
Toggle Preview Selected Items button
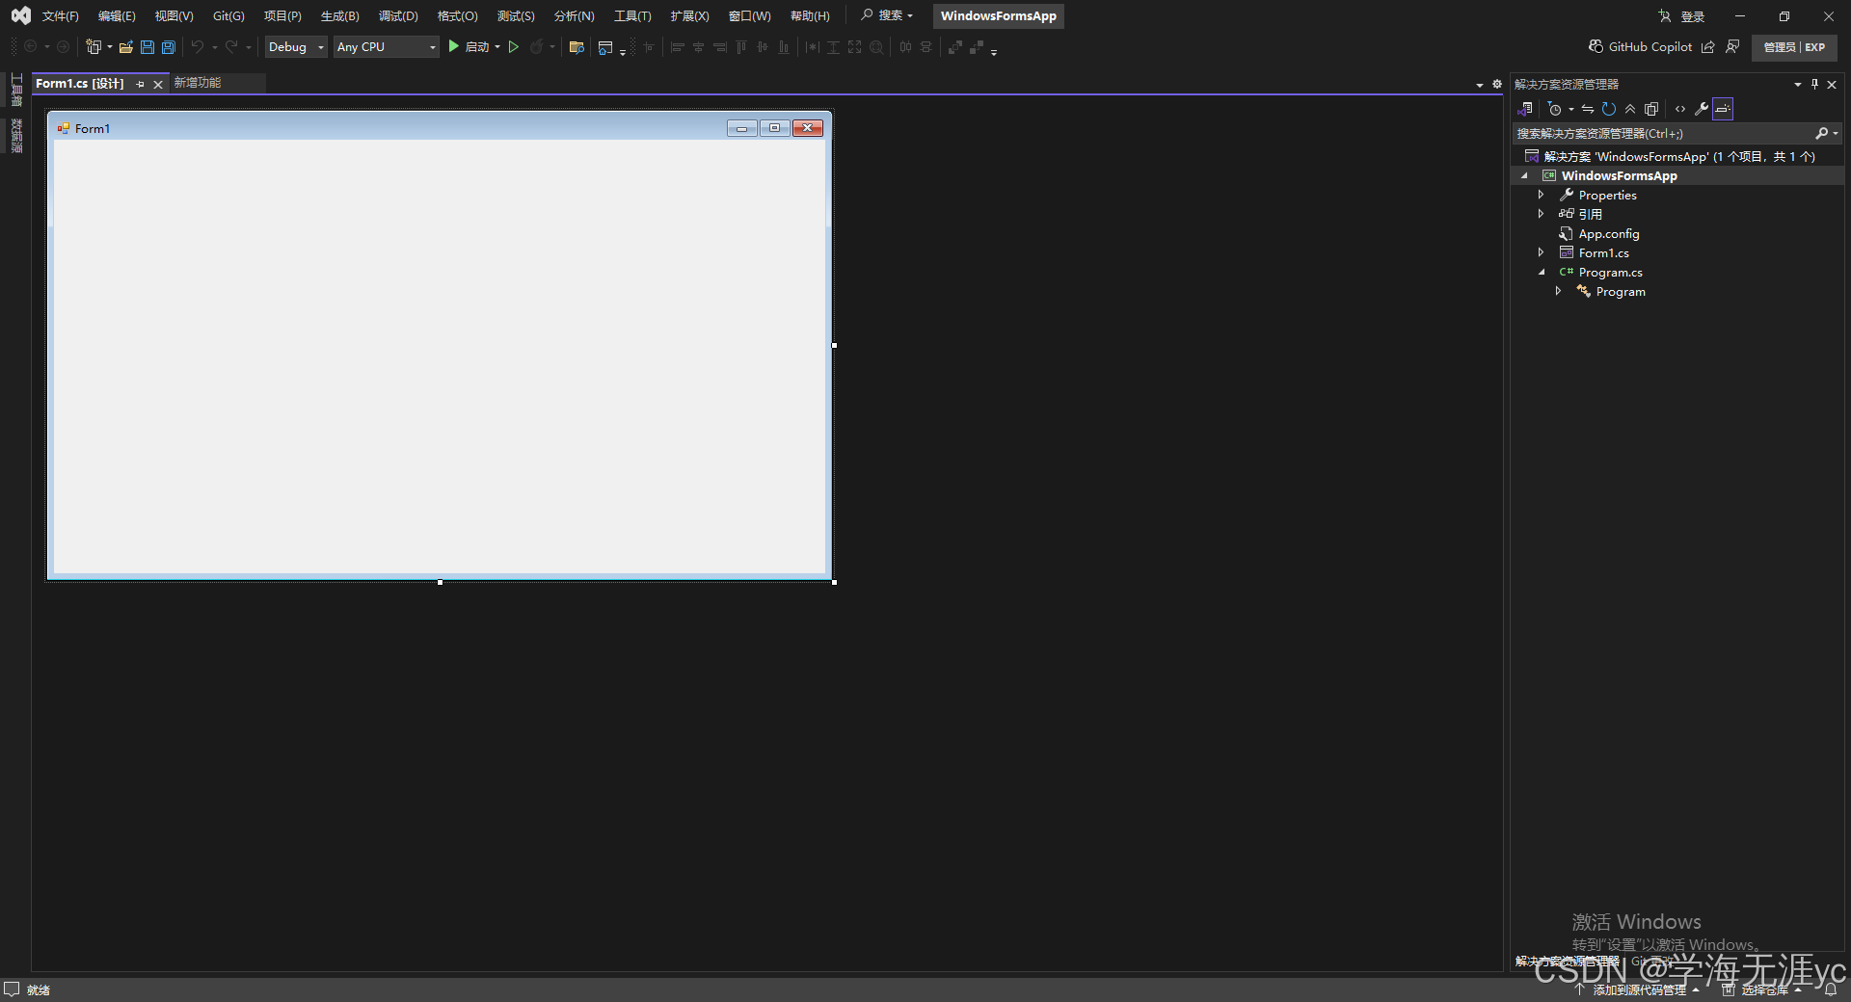point(1723,109)
